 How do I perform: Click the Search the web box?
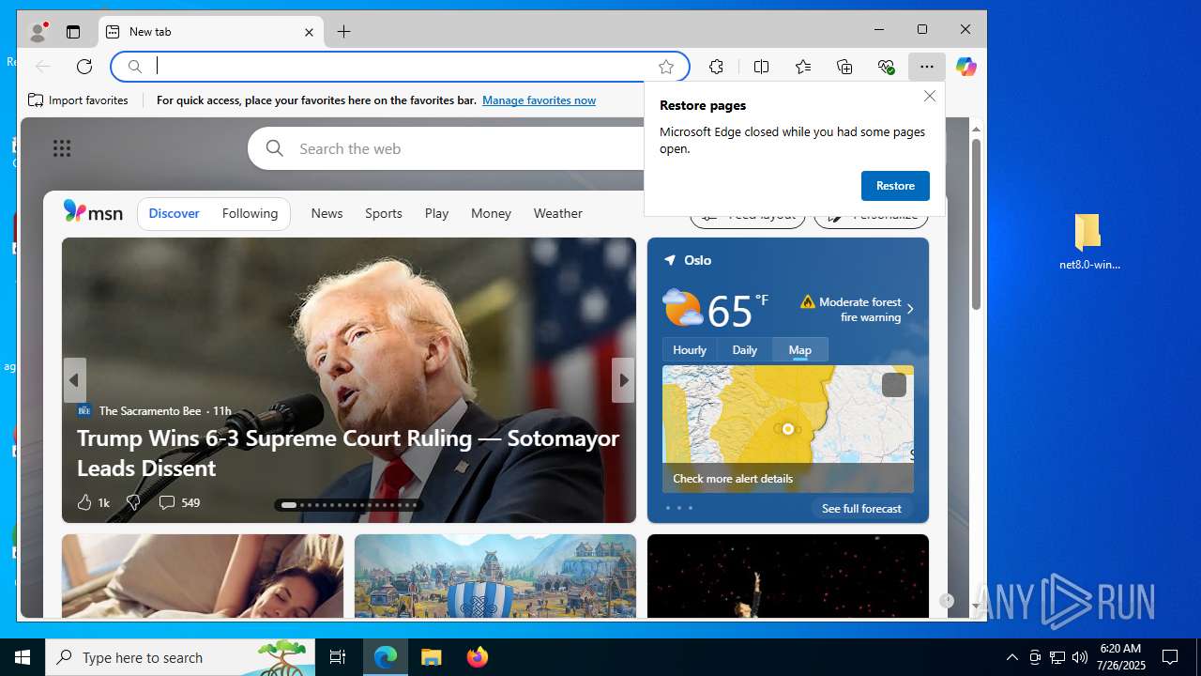click(x=447, y=148)
